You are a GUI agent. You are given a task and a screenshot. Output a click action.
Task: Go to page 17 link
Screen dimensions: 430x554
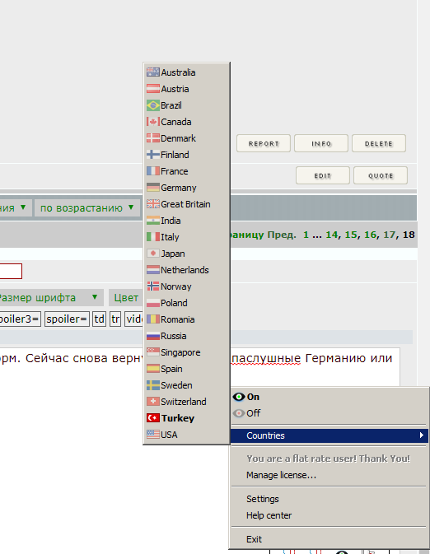(390, 235)
